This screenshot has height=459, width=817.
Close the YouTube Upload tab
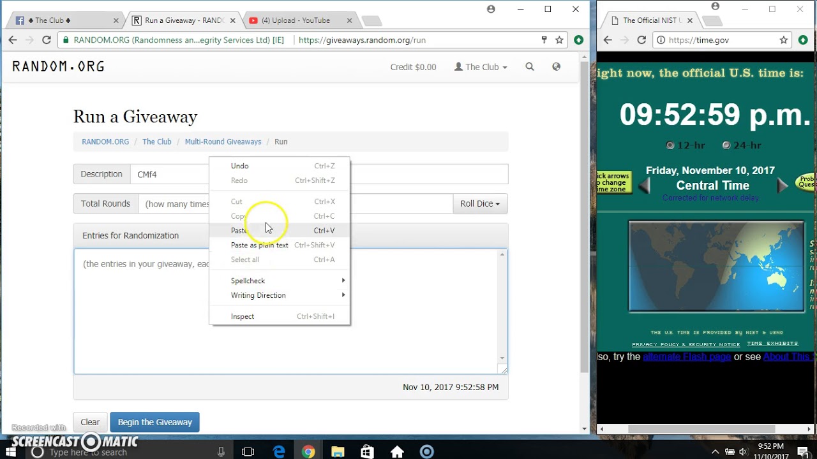pyautogui.click(x=350, y=20)
